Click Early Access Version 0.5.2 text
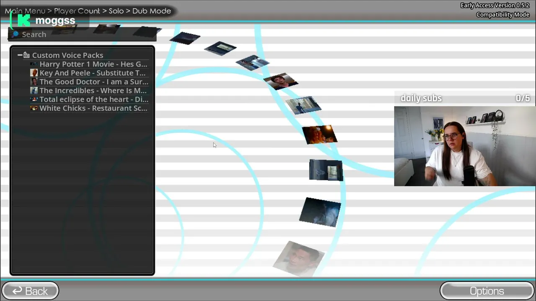This screenshot has height=301, width=536. click(495, 5)
